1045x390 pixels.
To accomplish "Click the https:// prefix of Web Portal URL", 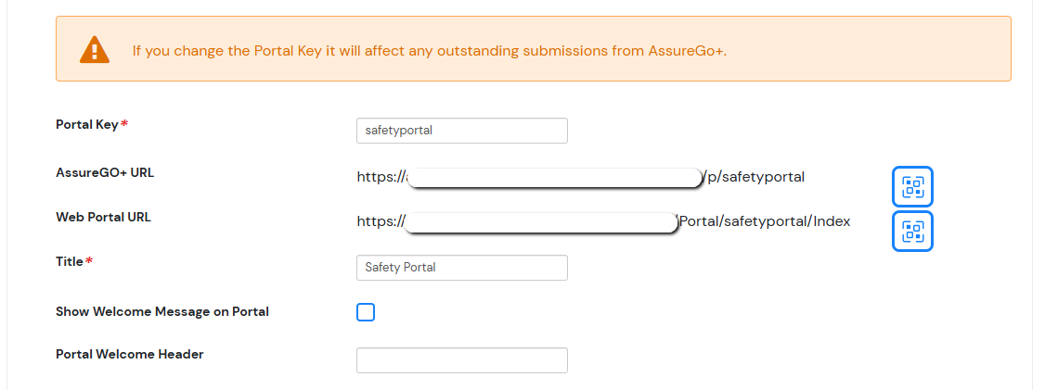I will (x=380, y=221).
